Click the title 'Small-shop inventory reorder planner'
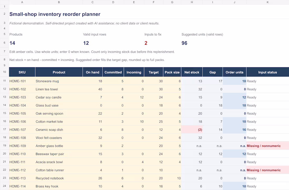 click(55, 14)
